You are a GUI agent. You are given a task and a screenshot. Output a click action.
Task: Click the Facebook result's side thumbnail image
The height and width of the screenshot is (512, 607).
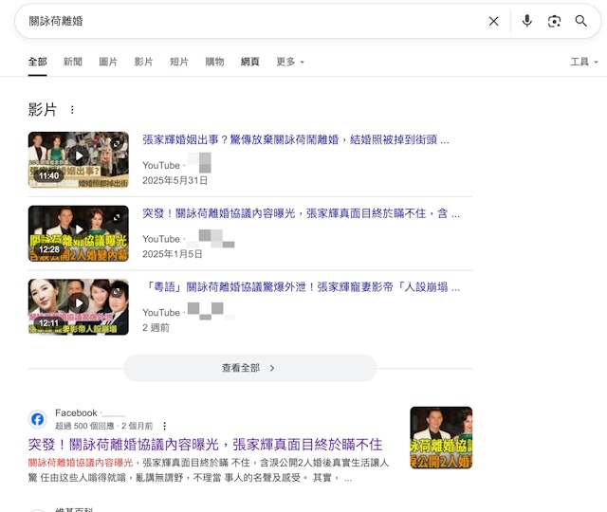441,437
